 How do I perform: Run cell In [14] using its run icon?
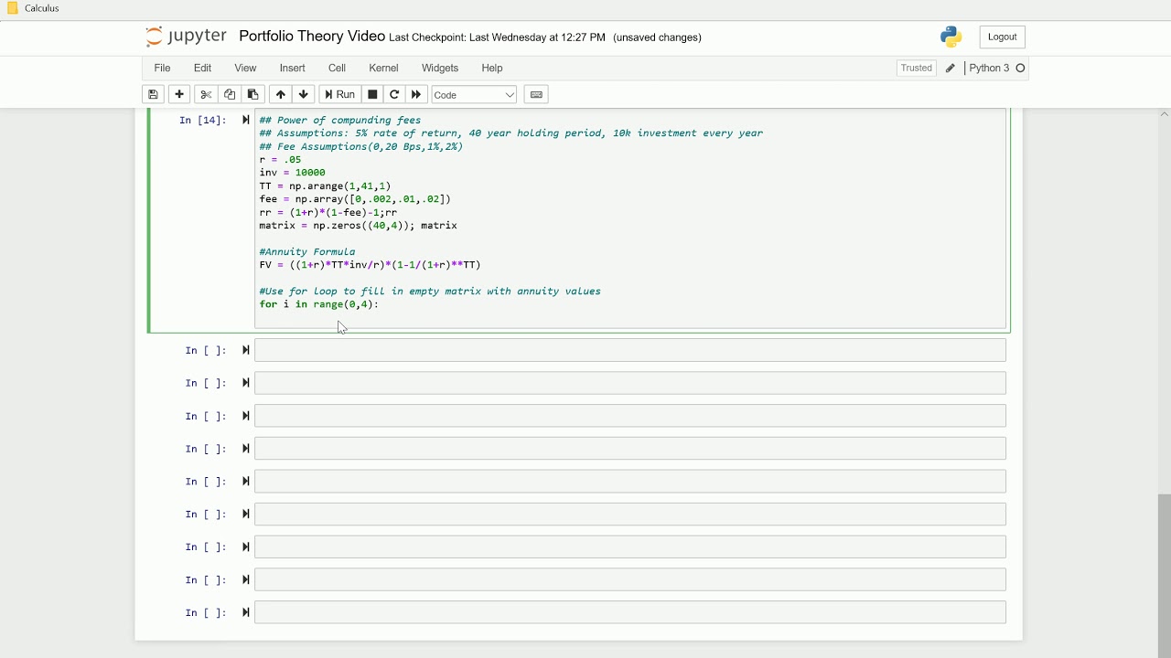pyautogui.click(x=245, y=120)
